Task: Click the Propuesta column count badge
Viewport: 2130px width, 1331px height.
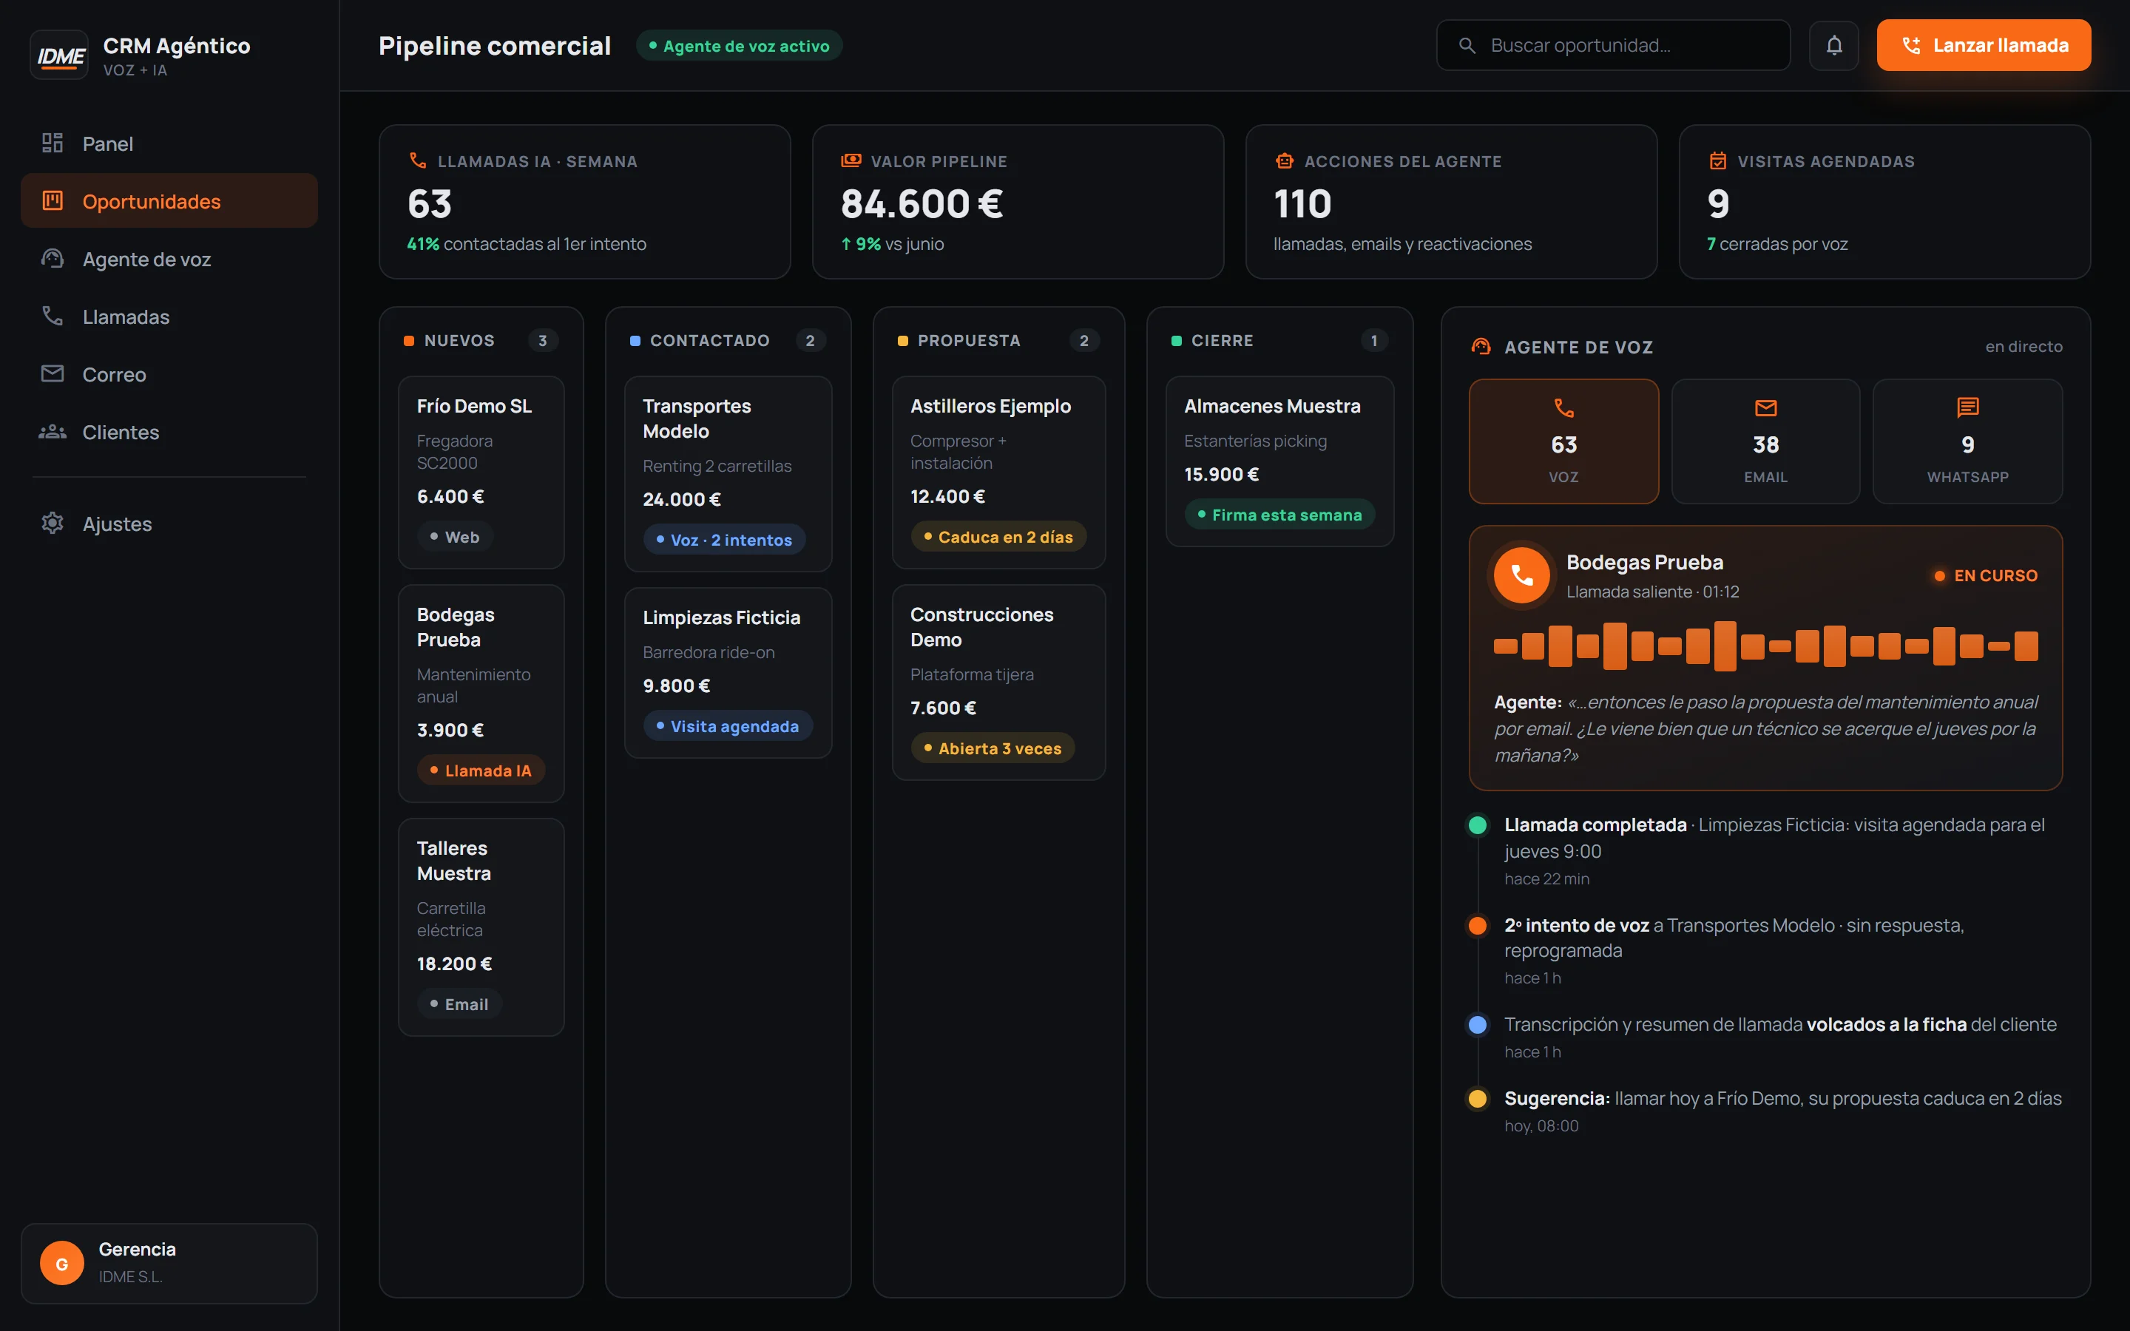Action: 1084,341
